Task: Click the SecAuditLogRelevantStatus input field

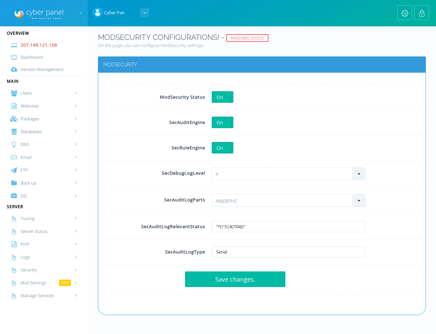Action: pyautogui.click(x=288, y=226)
